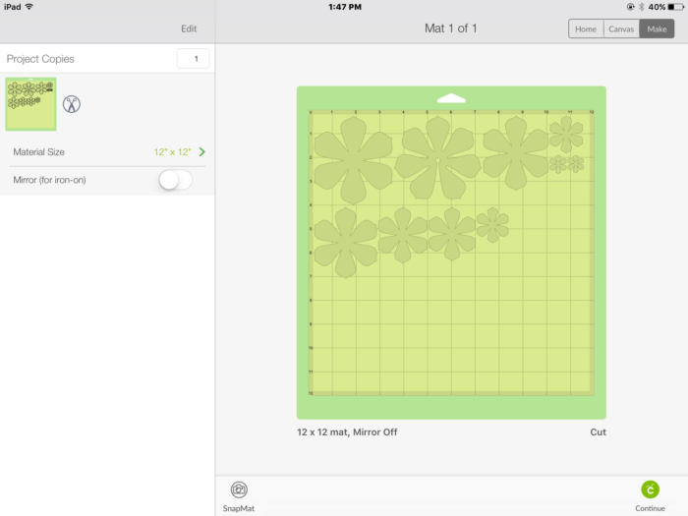This screenshot has height=516, width=688.
Task: Tap the Mirror (for iron-on) label
Action: tap(49, 180)
